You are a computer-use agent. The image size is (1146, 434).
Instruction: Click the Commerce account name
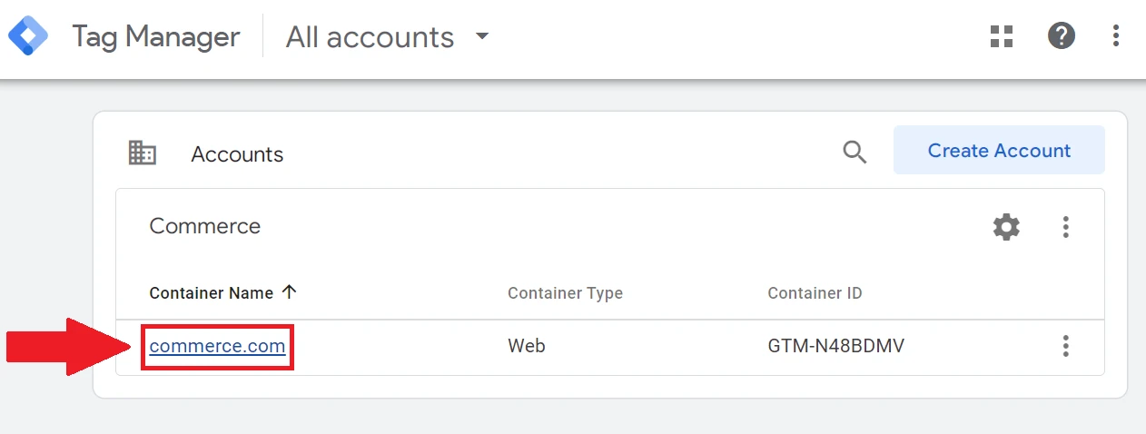click(204, 226)
